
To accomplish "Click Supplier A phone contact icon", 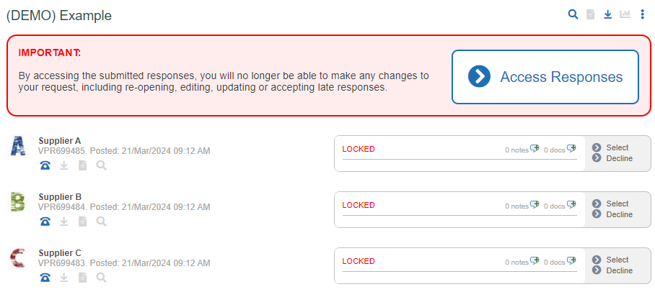I will [45, 166].
